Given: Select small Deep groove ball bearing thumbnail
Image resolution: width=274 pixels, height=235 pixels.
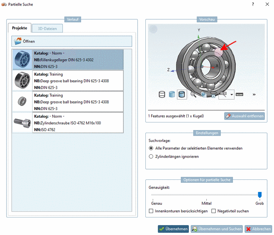Looking at the screenshot, I should click(x=22, y=101).
